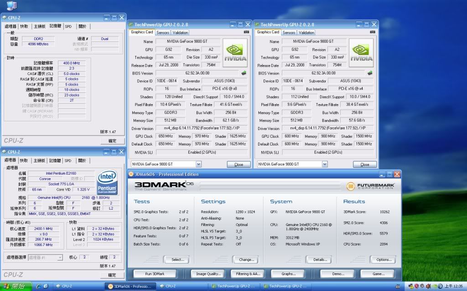Screen dimensions: 467x291
Task: Switch to Sensors tab in the 600 MHz GPU-Z window
Action: pos(289,33)
